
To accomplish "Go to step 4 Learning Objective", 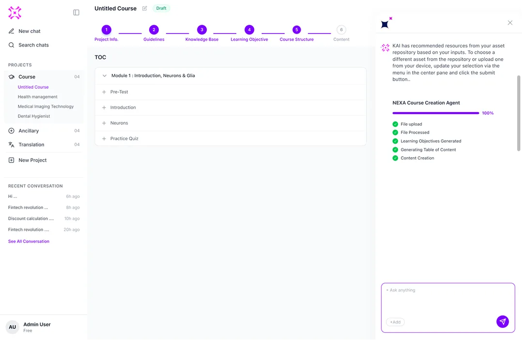I will [x=249, y=30].
